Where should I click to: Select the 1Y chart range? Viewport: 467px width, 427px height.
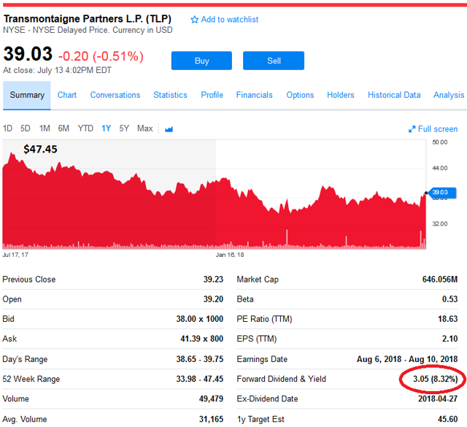coord(107,128)
